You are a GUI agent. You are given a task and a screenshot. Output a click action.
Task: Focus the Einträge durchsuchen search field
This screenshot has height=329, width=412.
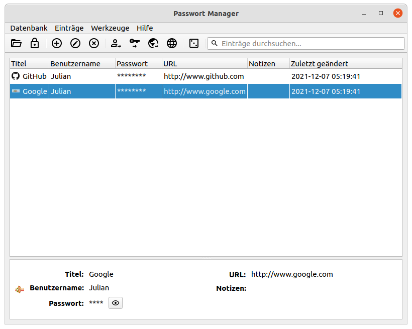[x=306, y=43]
